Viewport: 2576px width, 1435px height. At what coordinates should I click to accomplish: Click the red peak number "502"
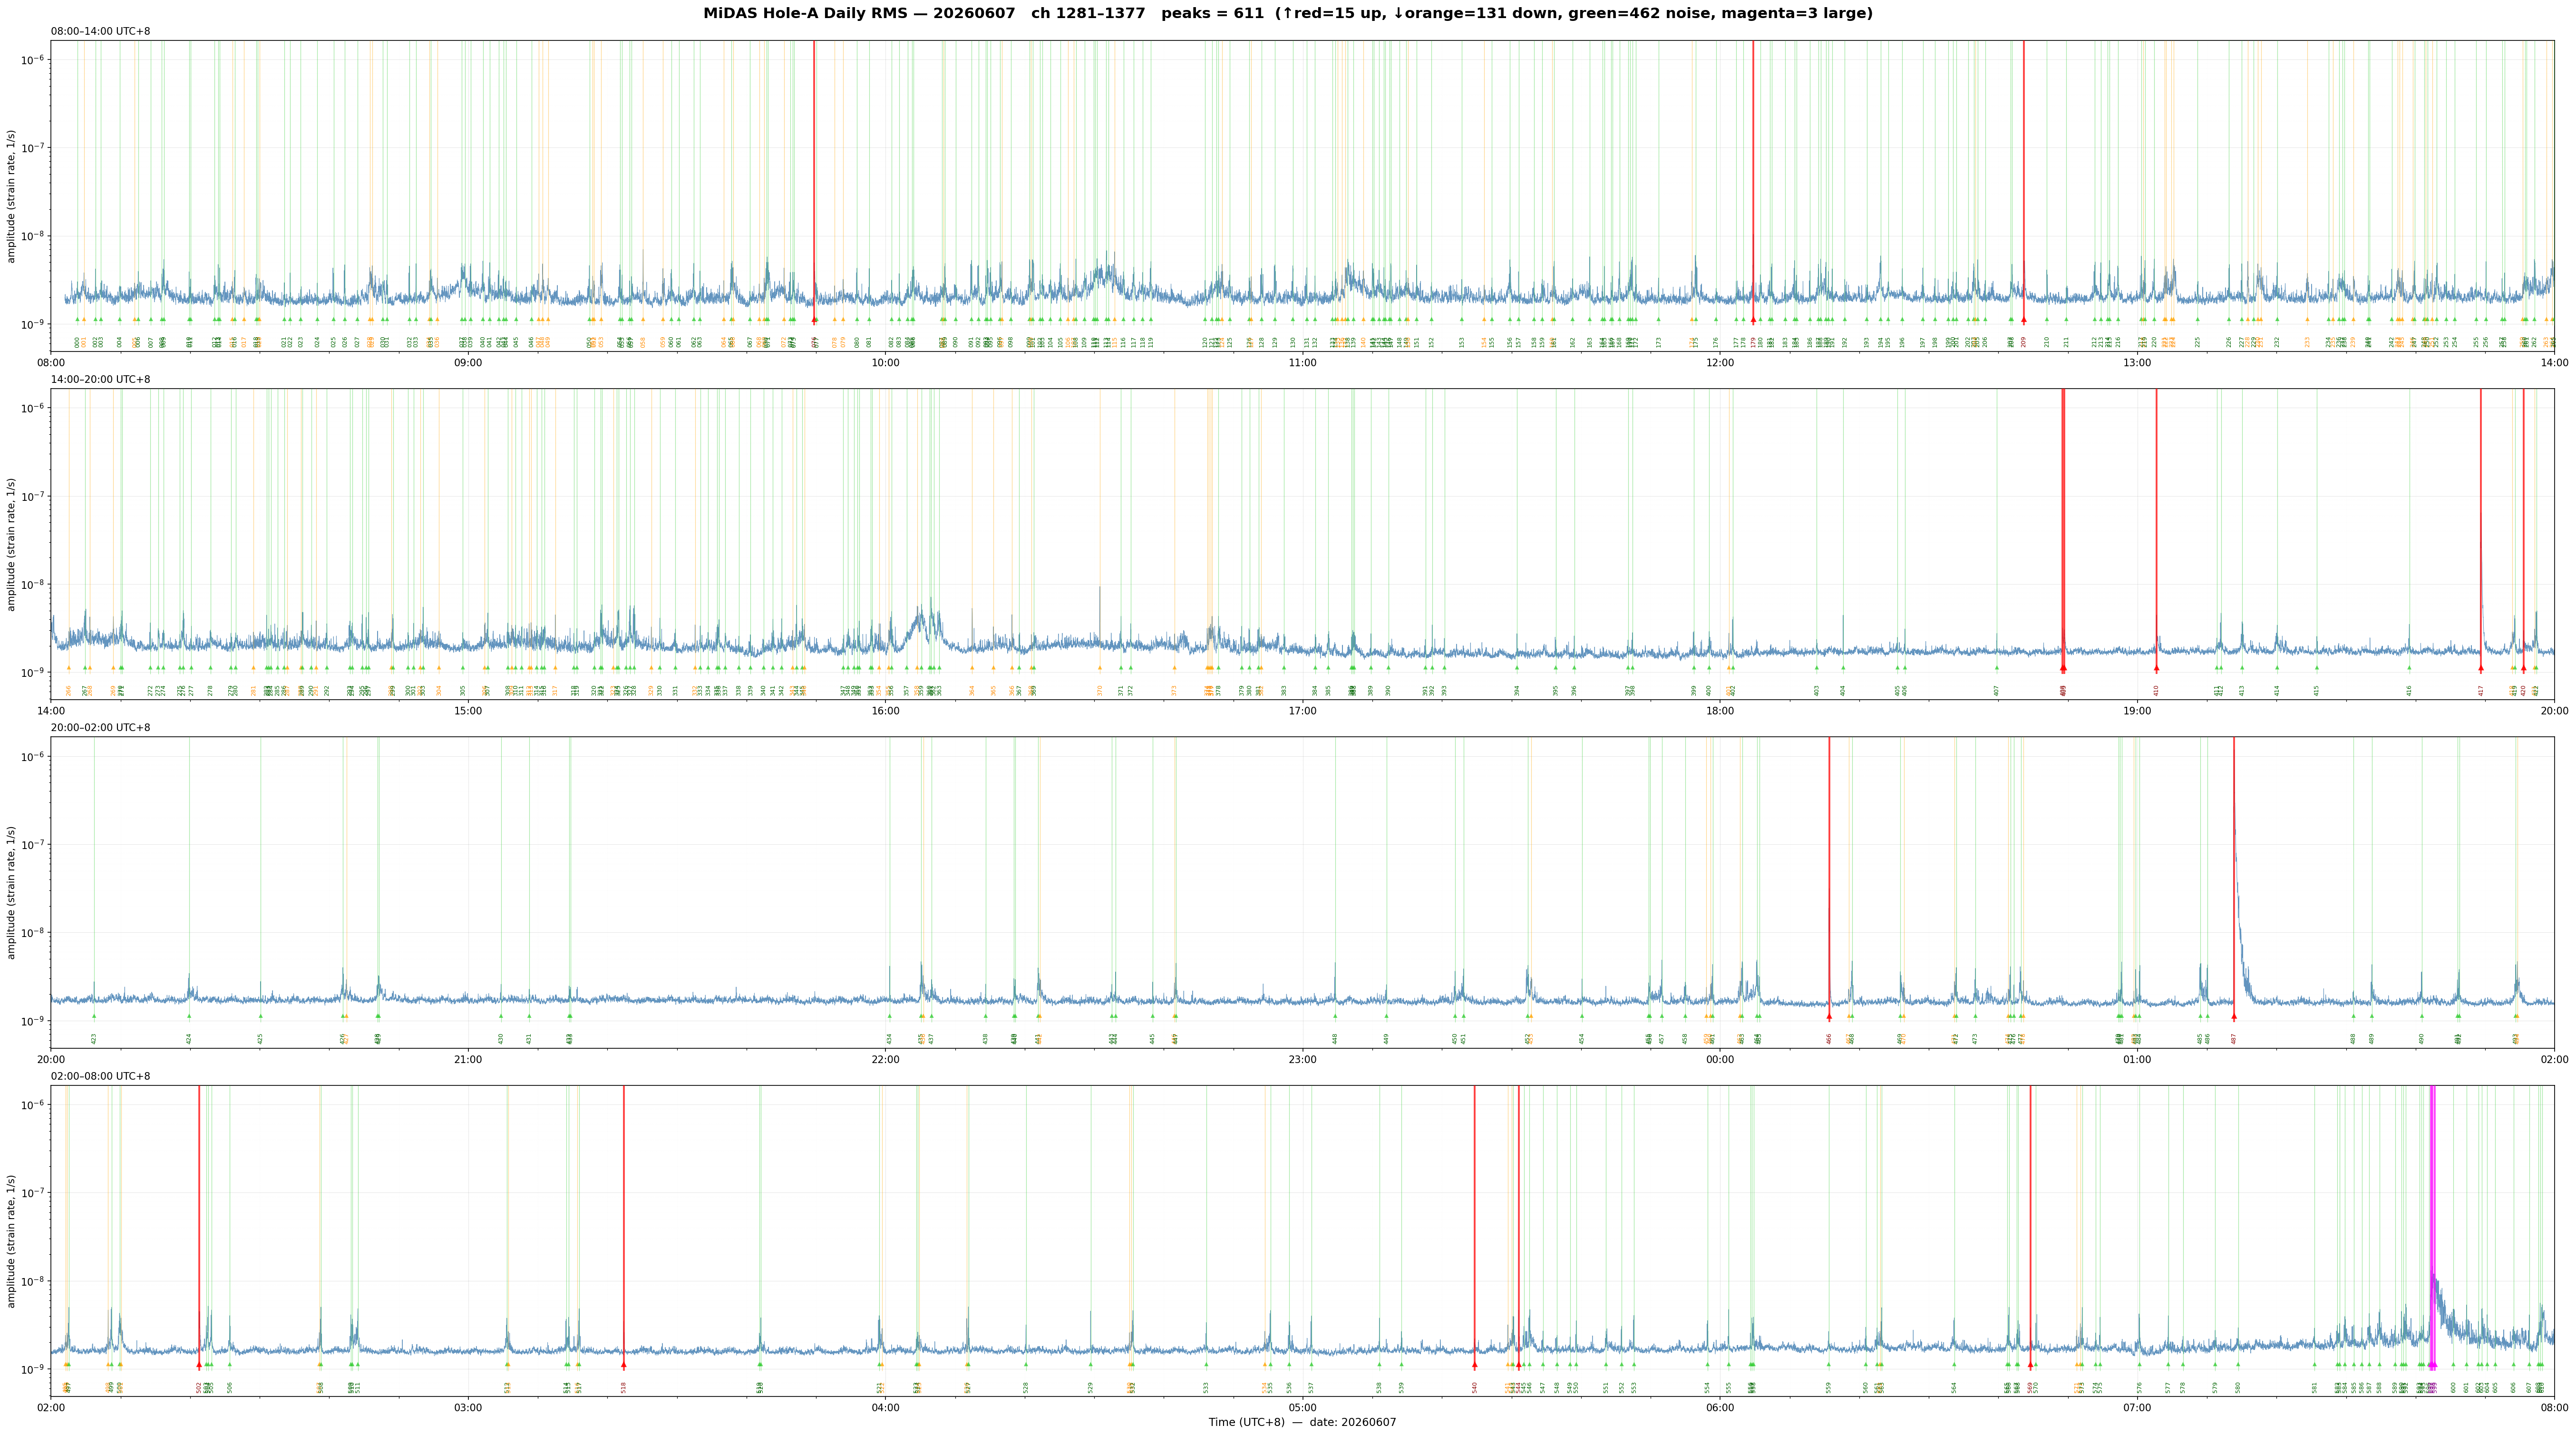(x=199, y=1387)
